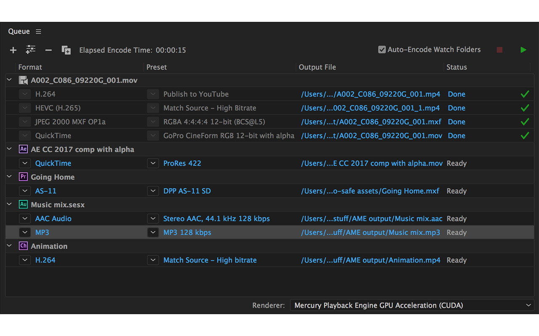539x336 pixels.
Task: Open the format dropdown for the ProRes 422 QuickTime output
Action: 25,163
